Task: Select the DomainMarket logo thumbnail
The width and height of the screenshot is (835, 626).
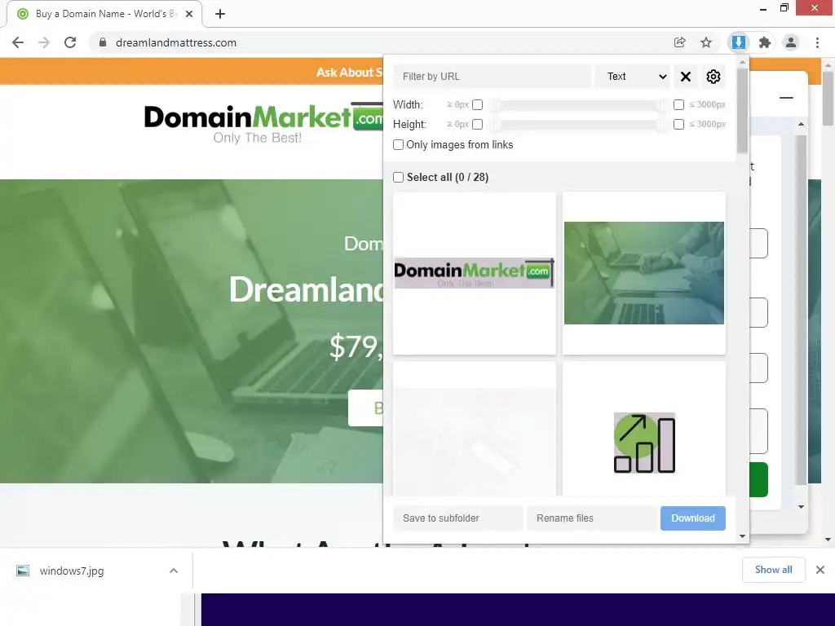Action: pos(474,273)
